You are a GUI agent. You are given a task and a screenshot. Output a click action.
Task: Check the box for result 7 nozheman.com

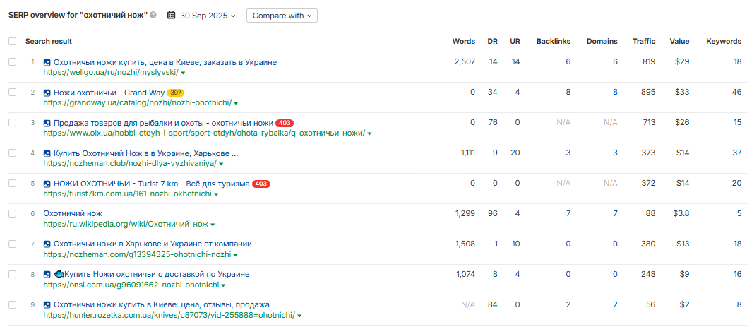point(13,244)
